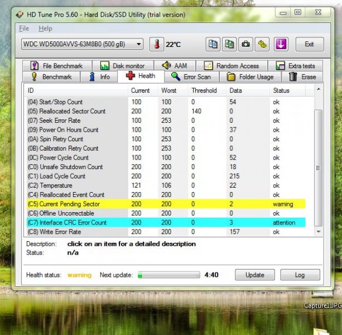Click the Next update progress bar
The image size is (342, 335).
(169, 275)
